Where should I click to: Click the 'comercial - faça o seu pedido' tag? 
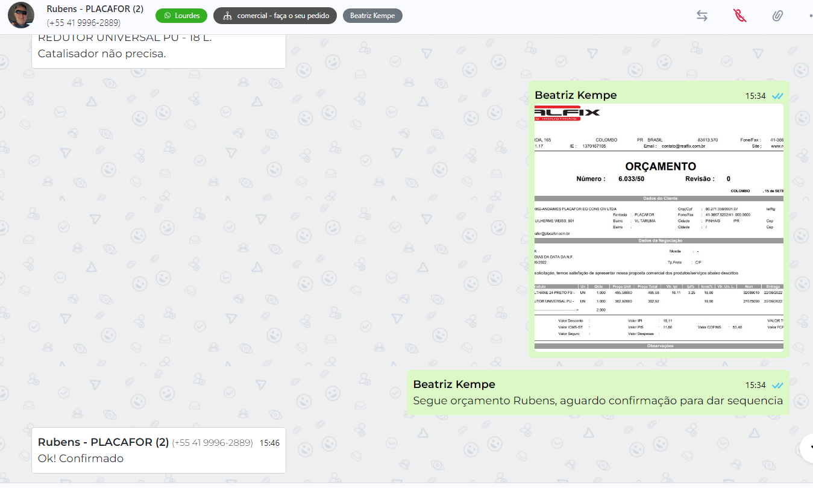coord(275,16)
